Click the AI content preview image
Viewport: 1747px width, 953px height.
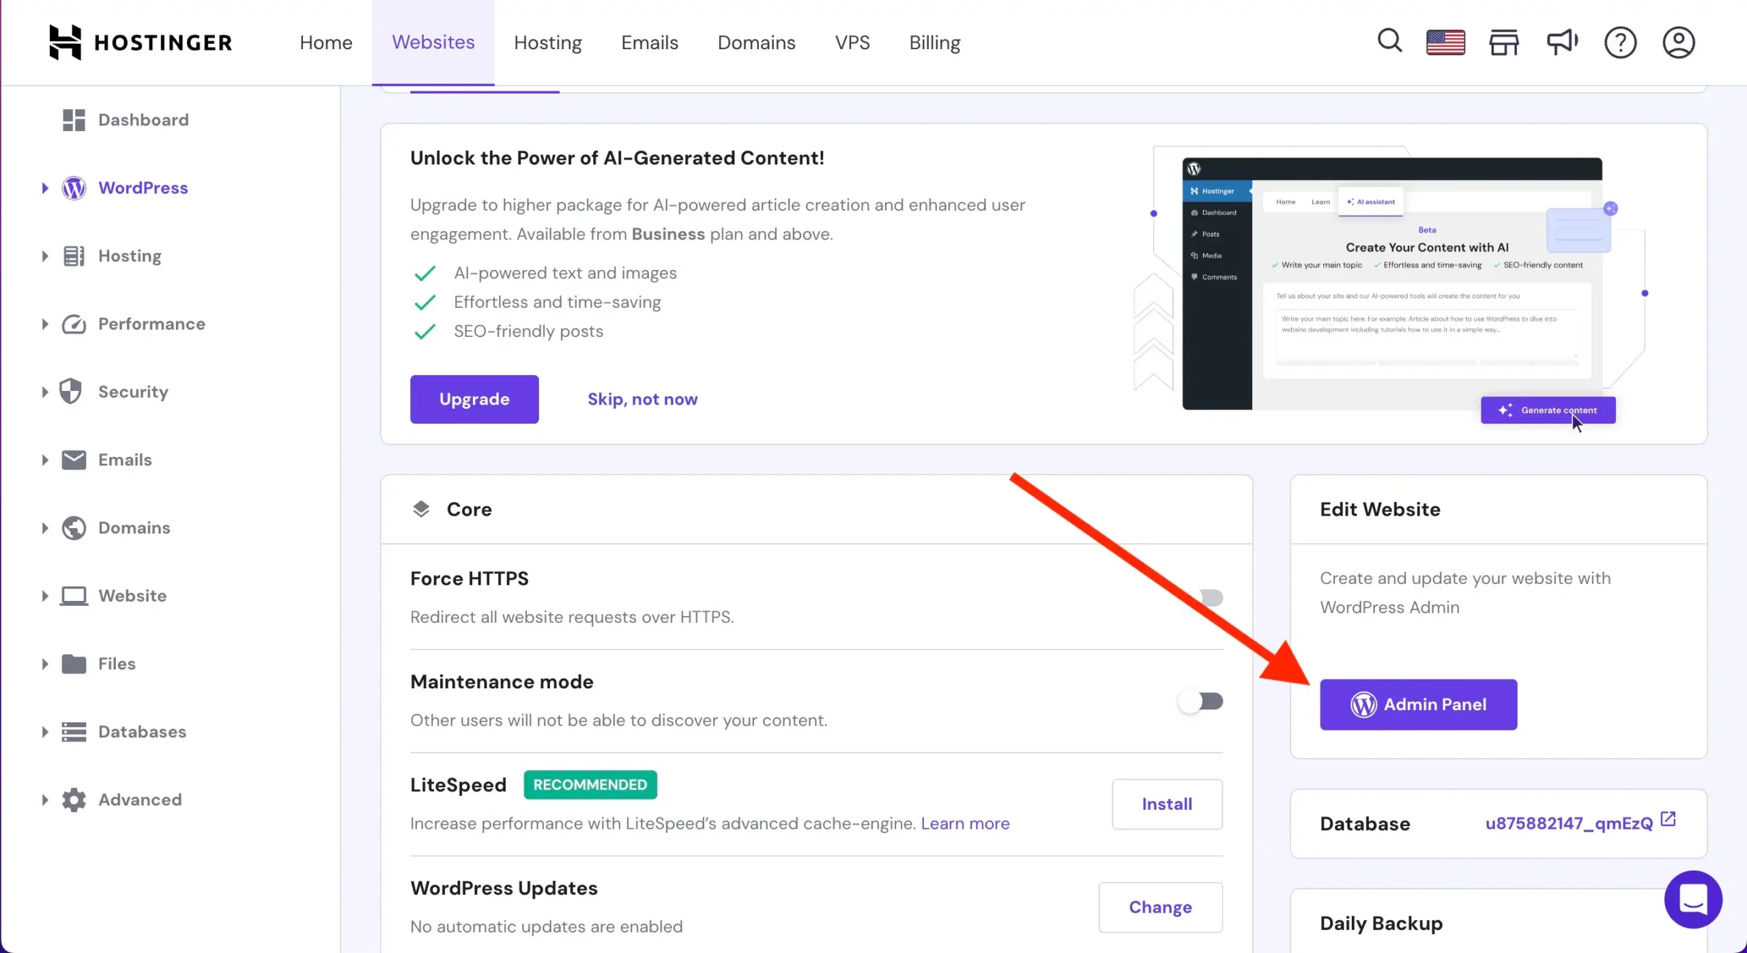click(1389, 284)
